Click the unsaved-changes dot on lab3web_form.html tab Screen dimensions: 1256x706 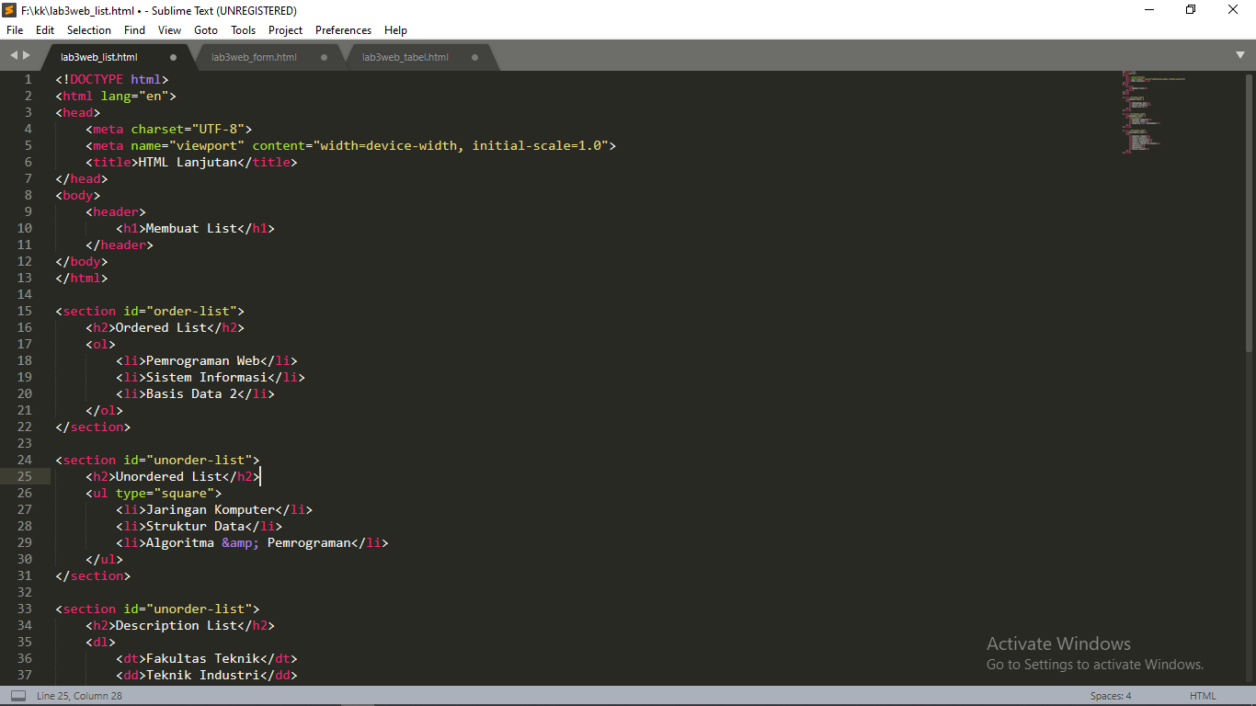click(x=324, y=55)
